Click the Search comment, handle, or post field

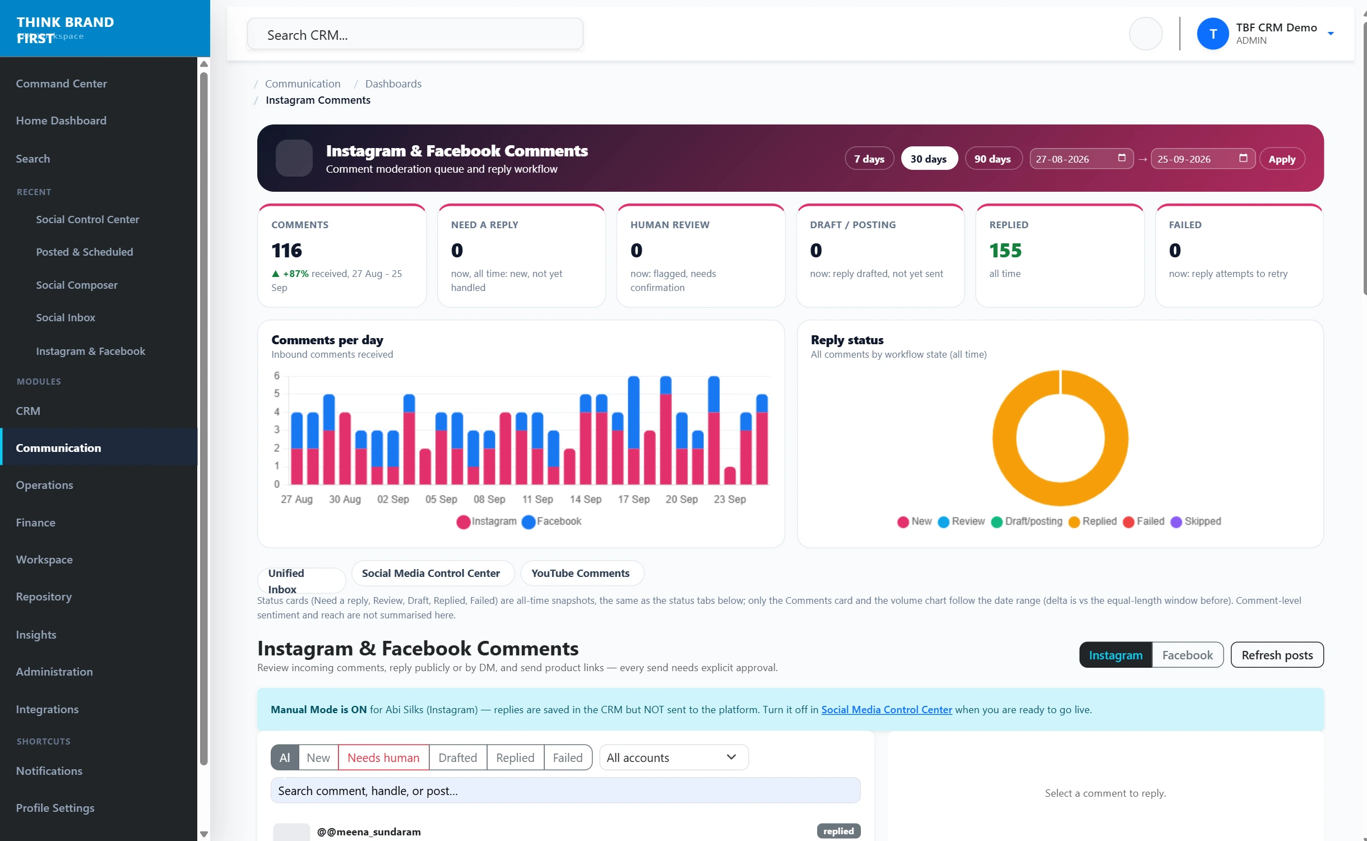(x=565, y=791)
